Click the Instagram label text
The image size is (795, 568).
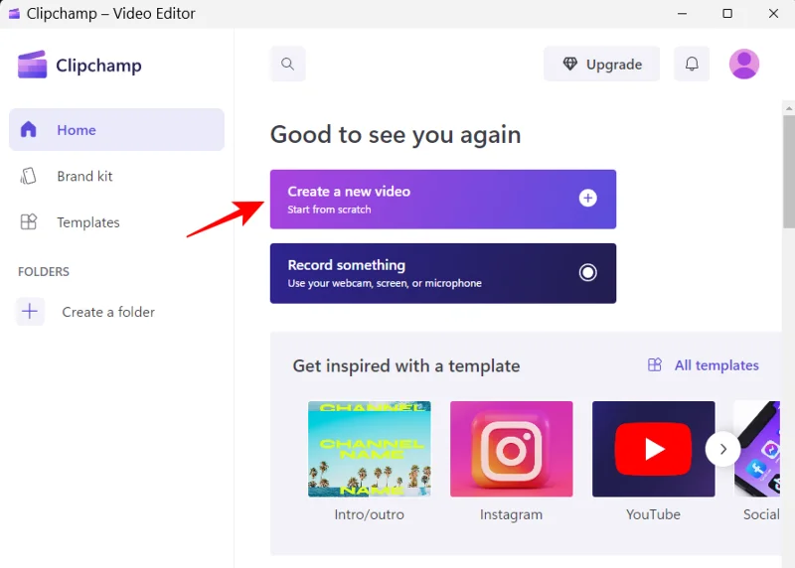click(511, 514)
